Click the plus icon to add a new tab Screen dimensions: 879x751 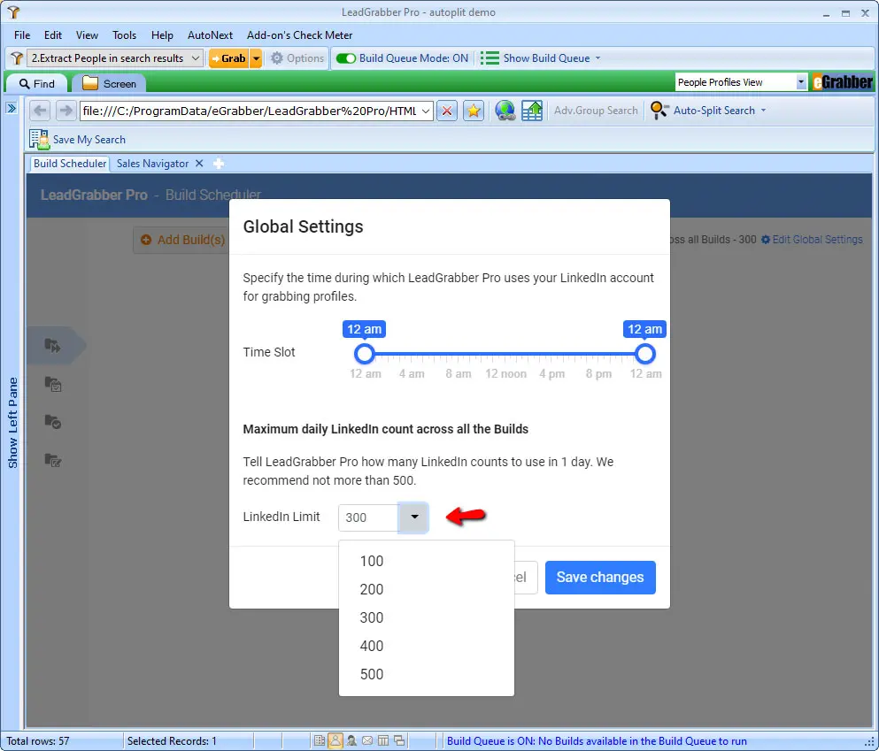click(219, 164)
